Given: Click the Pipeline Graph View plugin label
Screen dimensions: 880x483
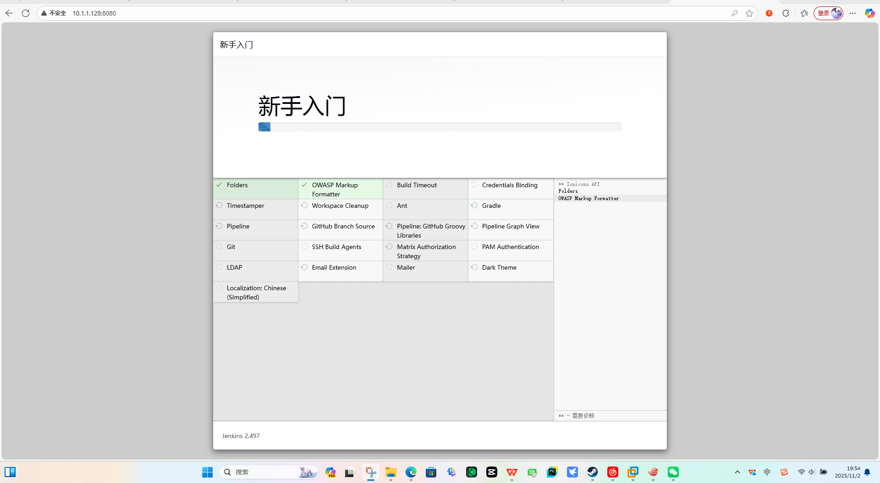Looking at the screenshot, I should (x=511, y=226).
